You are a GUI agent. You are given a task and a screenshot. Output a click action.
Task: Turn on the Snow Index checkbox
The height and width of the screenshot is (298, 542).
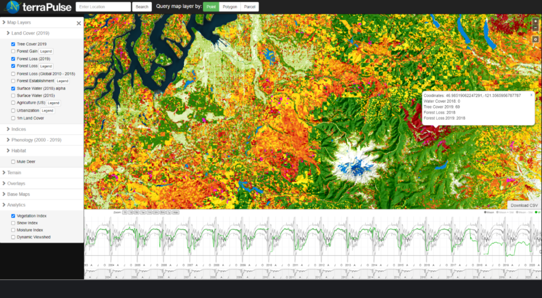click(13, 223)
